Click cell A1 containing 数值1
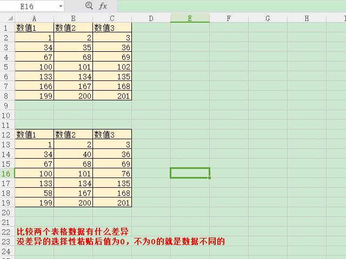This screenshot has height=259, width=346. (35, 28)
